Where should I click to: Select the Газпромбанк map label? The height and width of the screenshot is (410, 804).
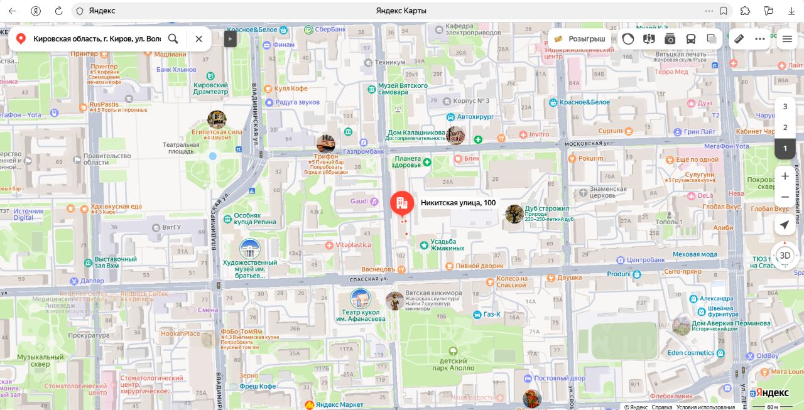click(x=364, y=151)
